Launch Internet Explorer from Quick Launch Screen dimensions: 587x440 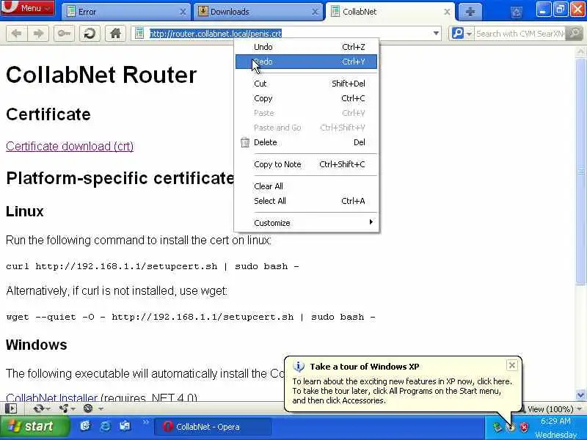[x=105, y=426]
